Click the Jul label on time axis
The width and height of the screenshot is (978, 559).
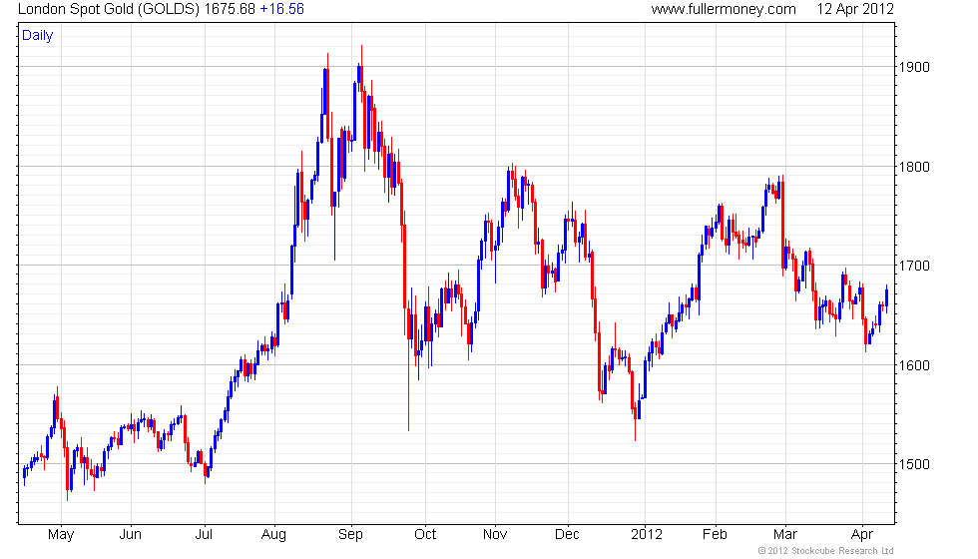coord(204,535)
